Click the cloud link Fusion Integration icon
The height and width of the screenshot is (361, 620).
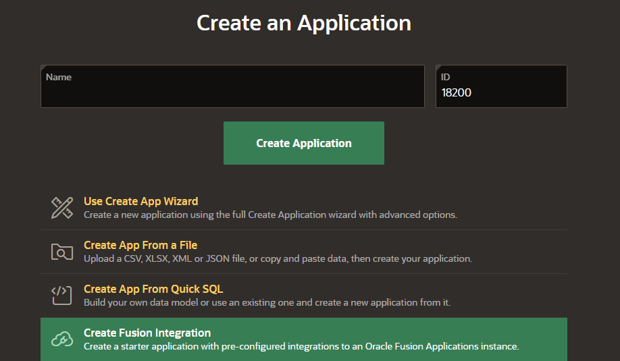[61, 339]
